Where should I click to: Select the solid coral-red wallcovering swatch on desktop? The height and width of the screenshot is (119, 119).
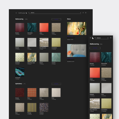[x=44, y=28]
